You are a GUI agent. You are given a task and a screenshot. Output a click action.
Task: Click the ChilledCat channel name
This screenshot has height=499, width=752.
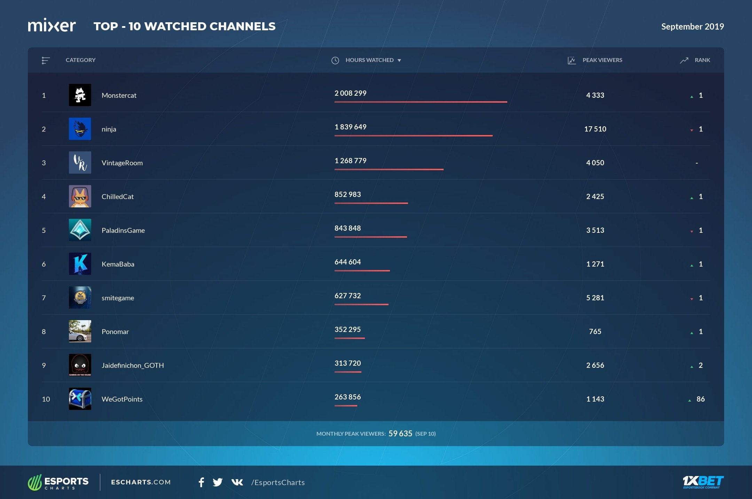118,197
